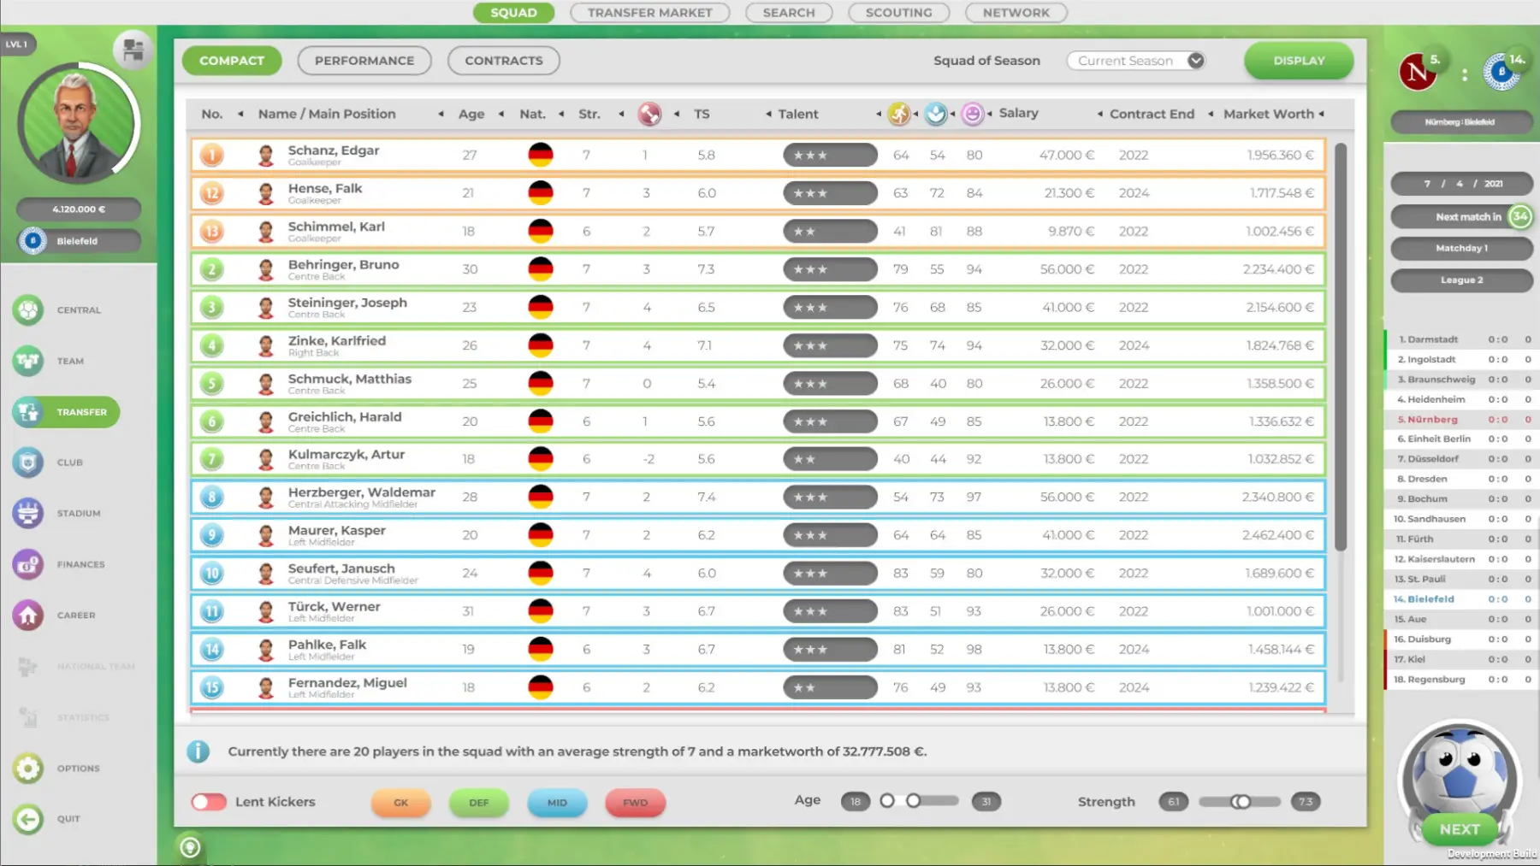The image size is (1540, 866).
Task: Click the info icon beside squad summary
Action: point(198,751)
